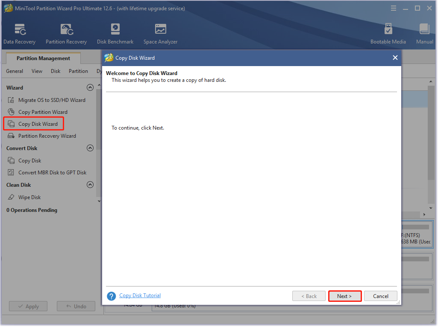This screenshot has width=438, height=327.
Task: Click the Undo button
Action: click(76, 307)
